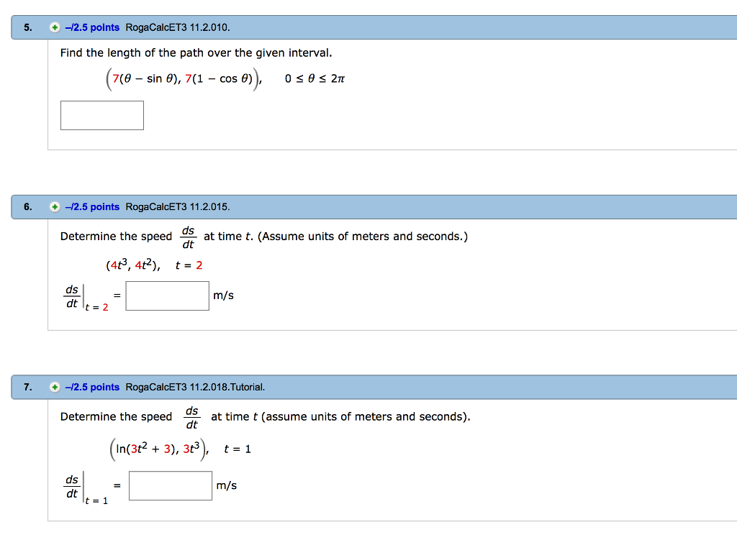Select the question number "7." label

coord(27,387)
